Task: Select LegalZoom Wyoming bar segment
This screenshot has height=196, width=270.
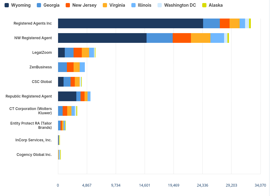Action: [61, 53]
